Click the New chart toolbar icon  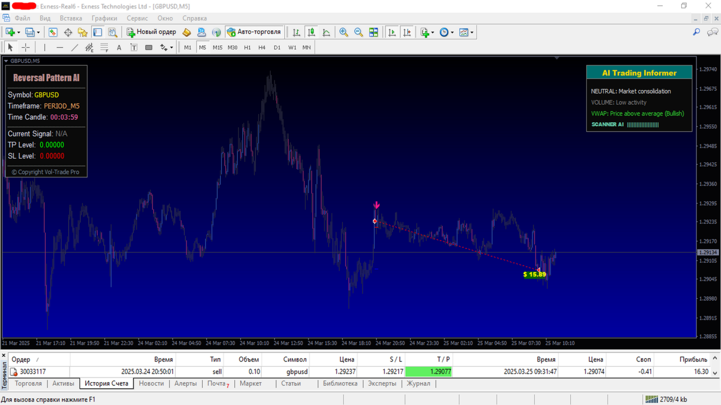click(x=10, y=32)
